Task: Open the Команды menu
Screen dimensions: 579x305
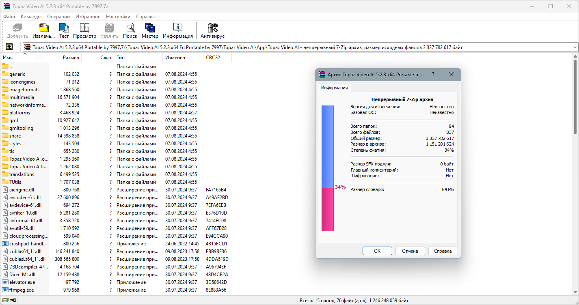Action: point(31,17)
